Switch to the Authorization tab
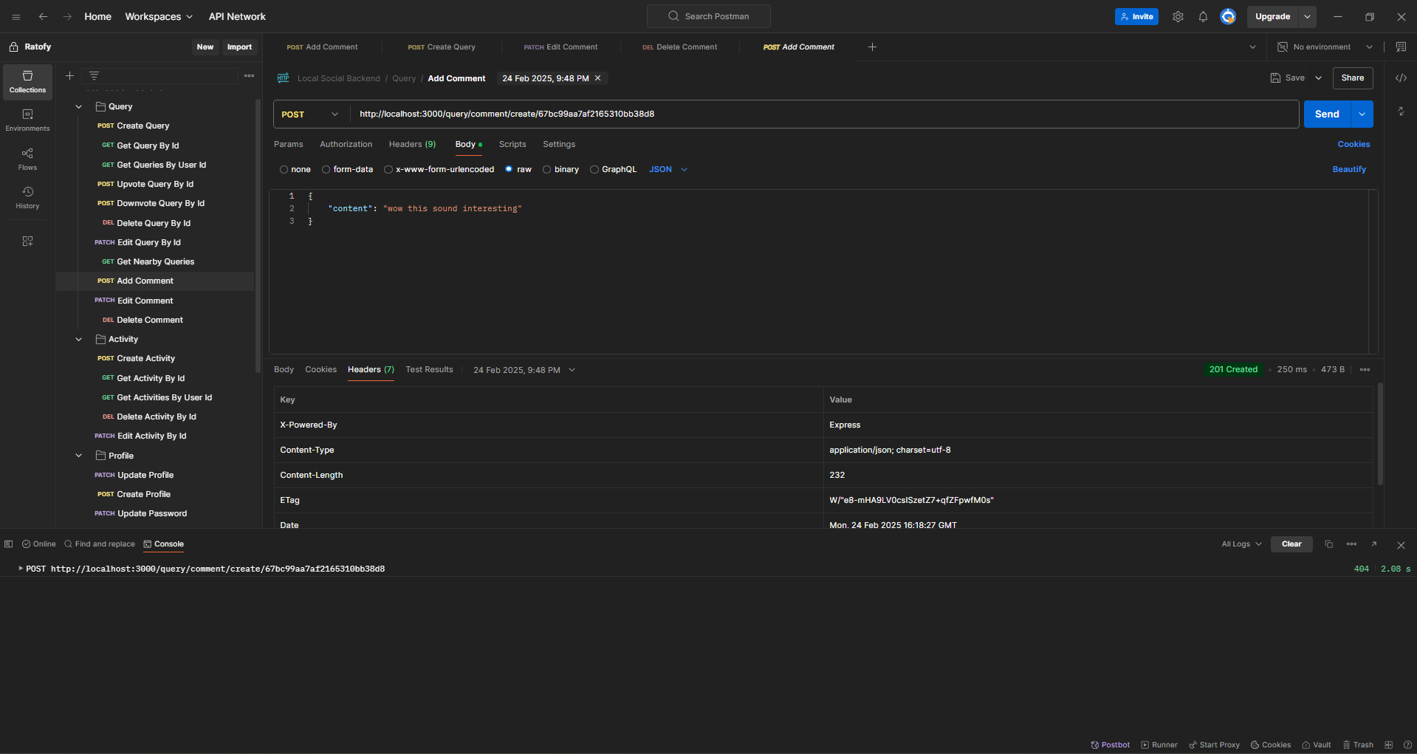1417x754 pixels. [346, 144]
